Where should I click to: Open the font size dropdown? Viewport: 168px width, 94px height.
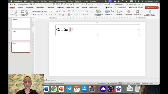click(x=55, y=11)
